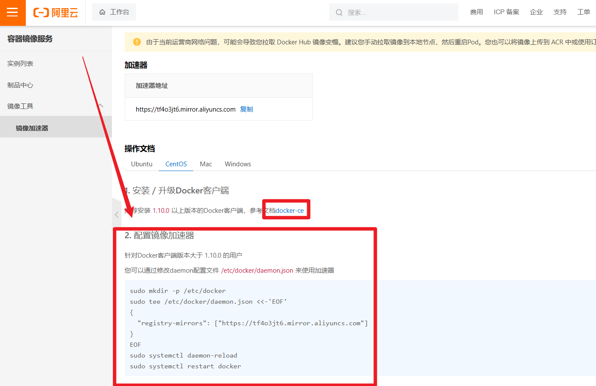Click the yellow warning notice icon
596x386 pixels.
[x=137, y=42]
